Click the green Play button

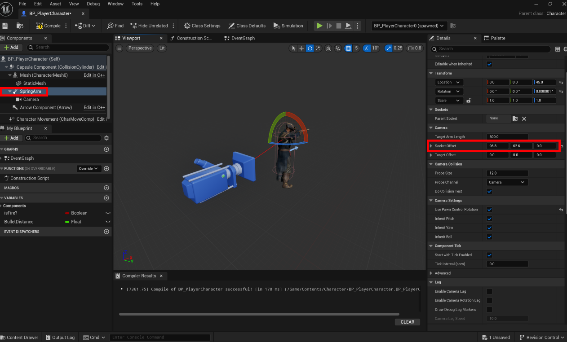[x=319, y=26]
